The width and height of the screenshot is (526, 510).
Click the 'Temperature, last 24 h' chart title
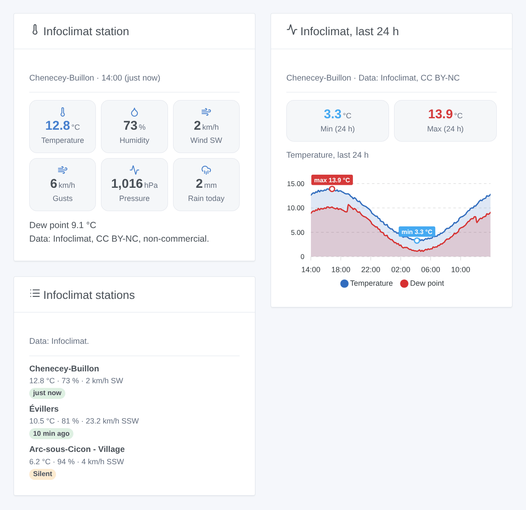point(327,155)
